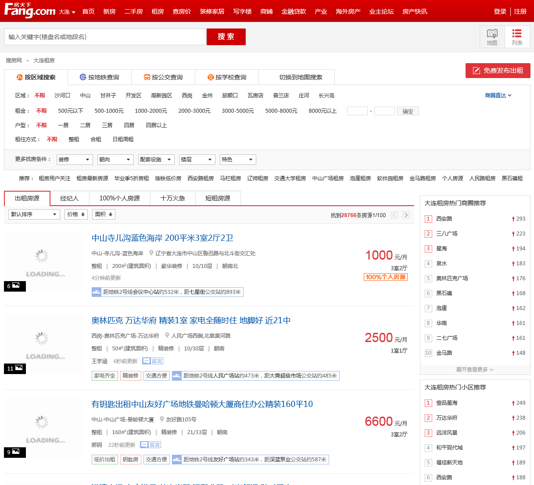
Task: Switch to list view icon
Action: tap(517, 37)
